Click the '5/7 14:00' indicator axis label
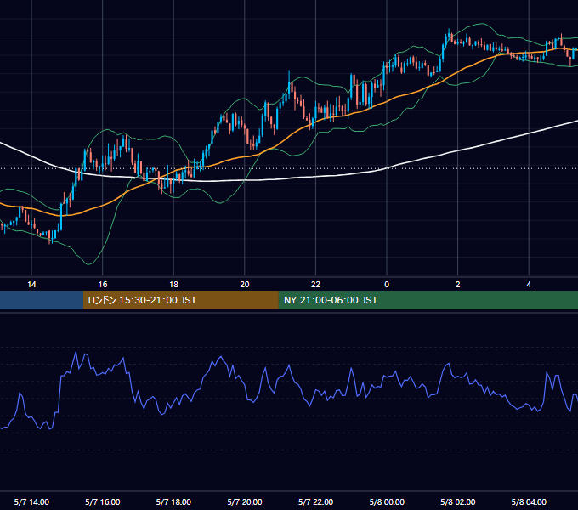Screen dimensions: 578x510 31,501
